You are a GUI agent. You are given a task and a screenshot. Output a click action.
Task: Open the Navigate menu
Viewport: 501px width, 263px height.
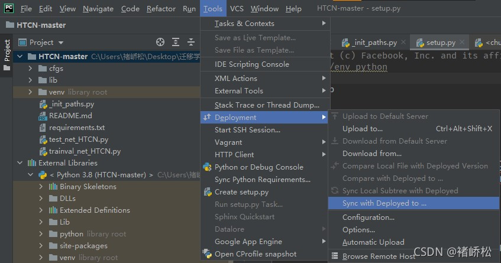pyautogui.click(x=98, y=9)
